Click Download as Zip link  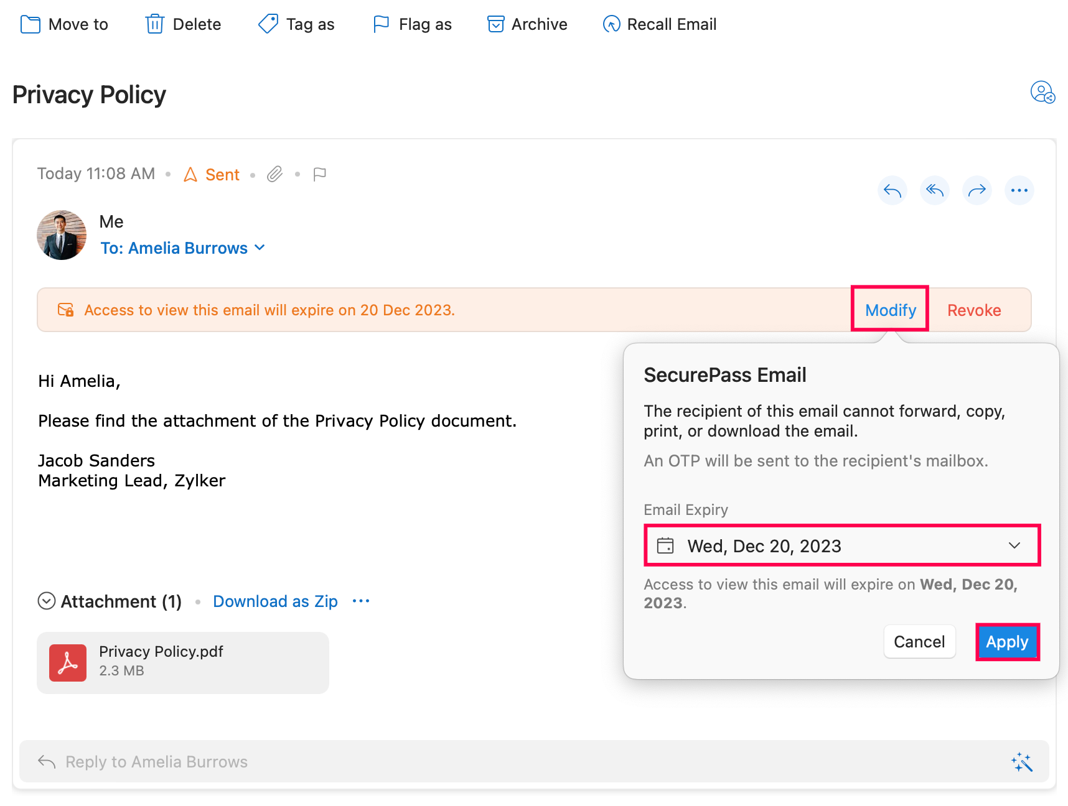coord(275,601)
